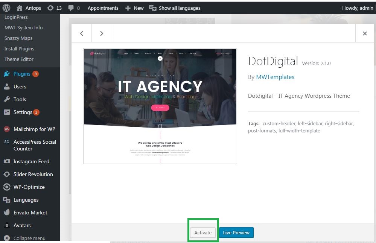This screenshot has height=243, width=376.
Task: Open Snazzy Maps submenu item
Action: click(x=18, y=38)
